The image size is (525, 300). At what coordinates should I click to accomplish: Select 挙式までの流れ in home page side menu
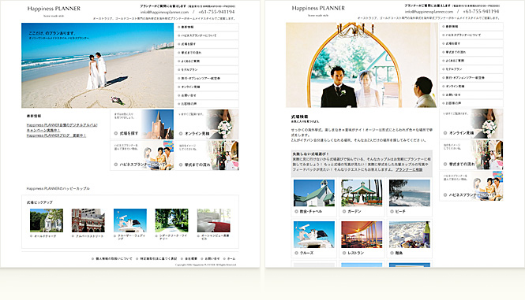point(207,53)
